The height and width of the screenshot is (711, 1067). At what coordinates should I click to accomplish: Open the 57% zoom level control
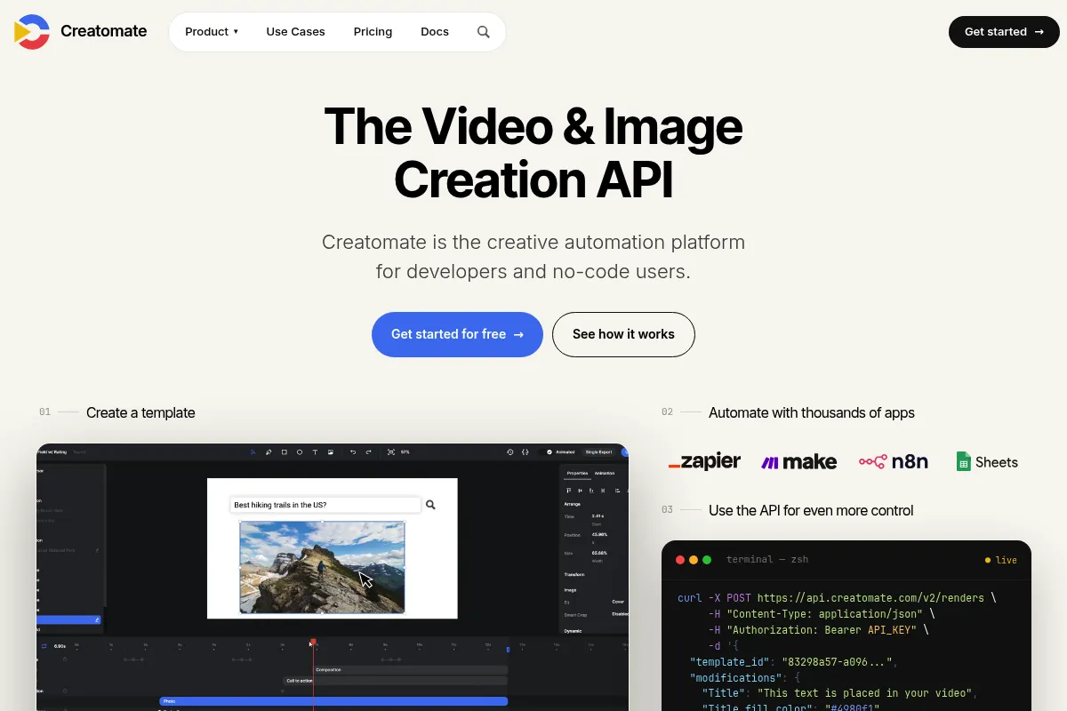click(x=405, y=451)
